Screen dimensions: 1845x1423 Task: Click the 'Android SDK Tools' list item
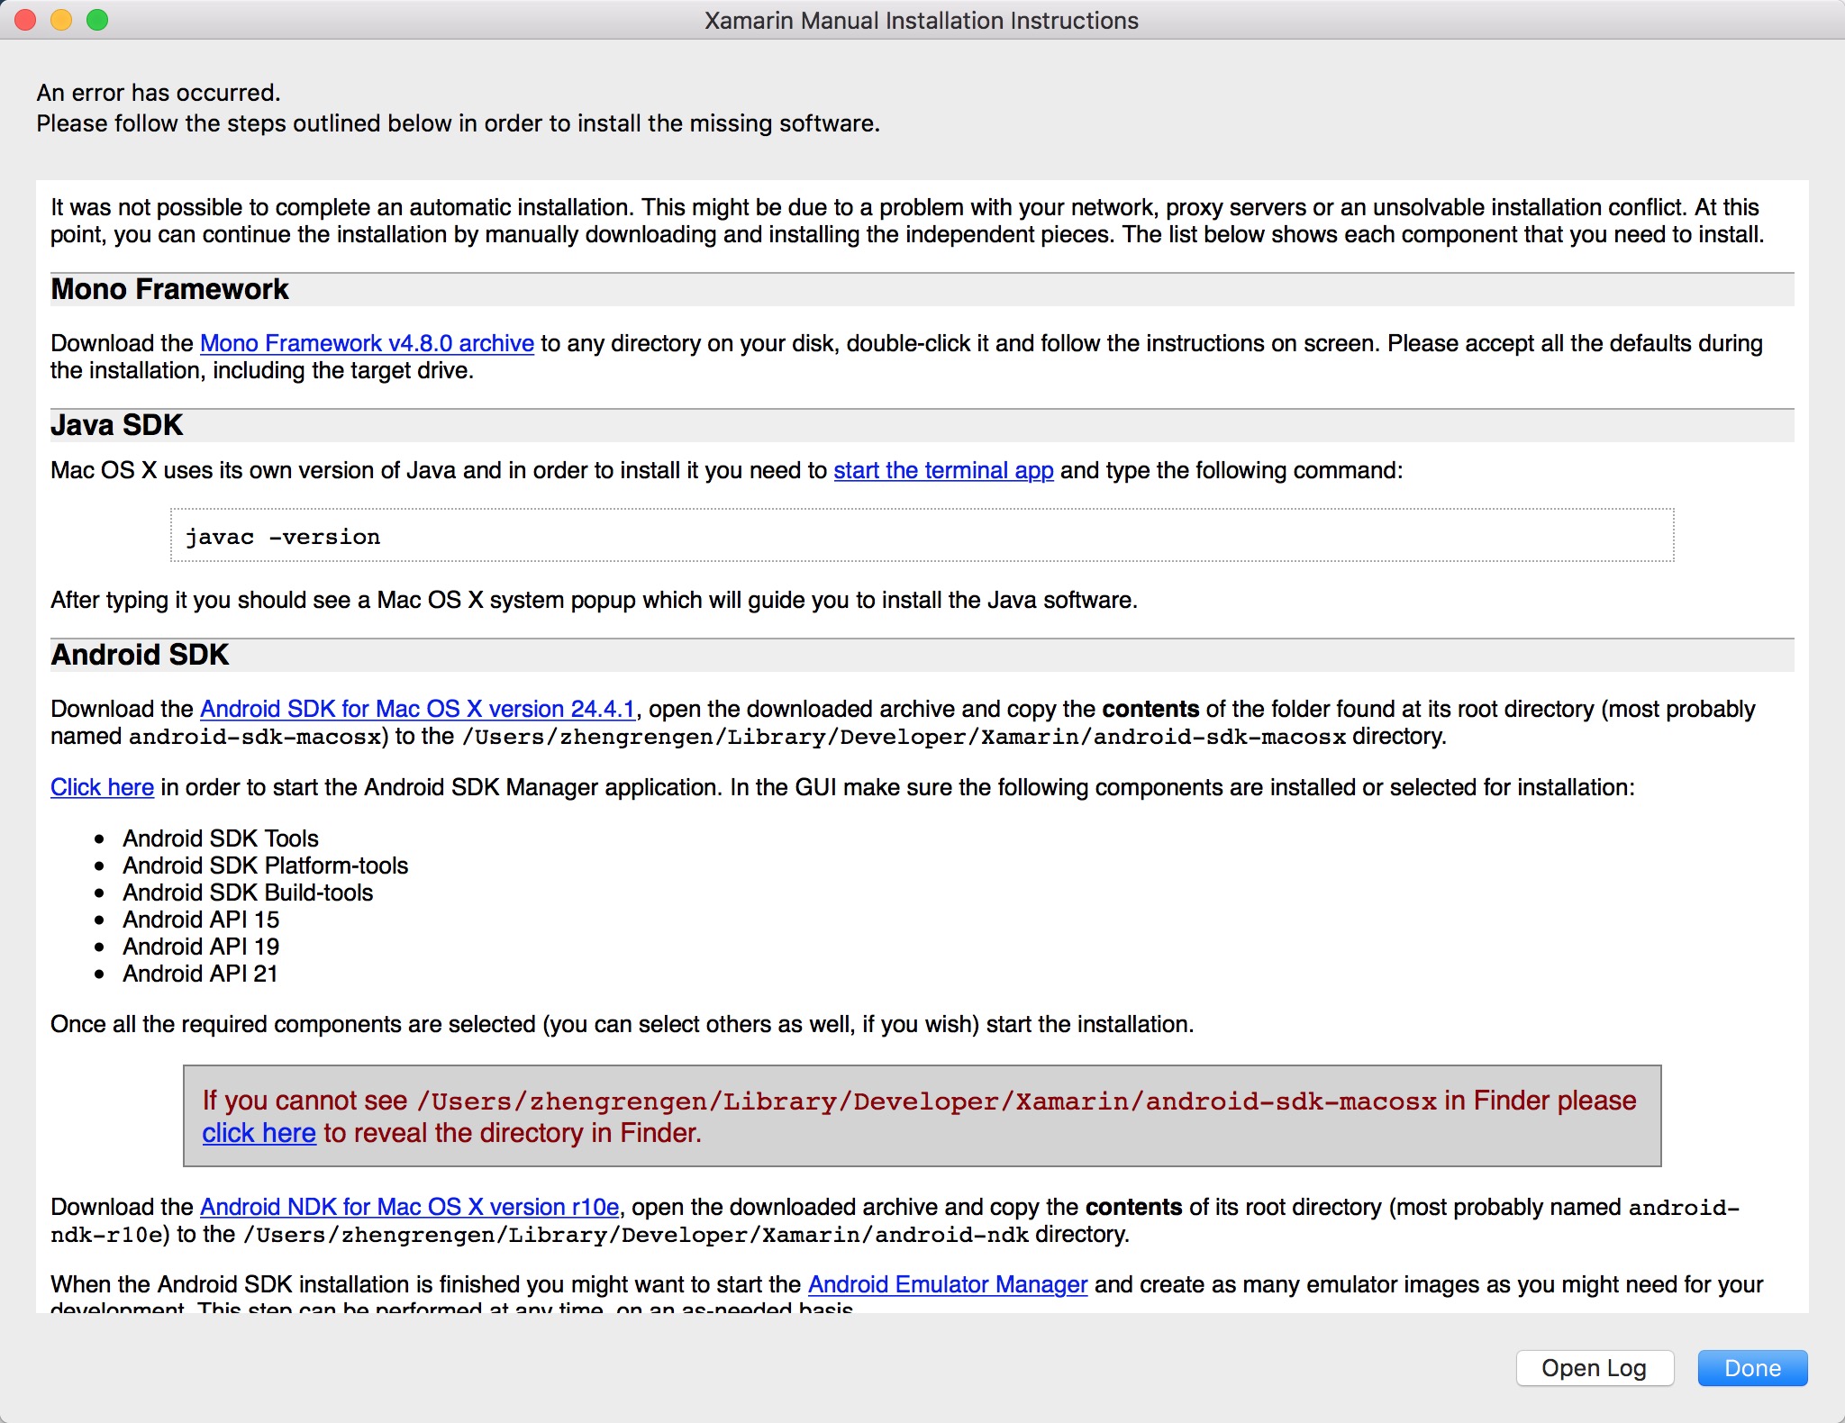click(221, 838)
